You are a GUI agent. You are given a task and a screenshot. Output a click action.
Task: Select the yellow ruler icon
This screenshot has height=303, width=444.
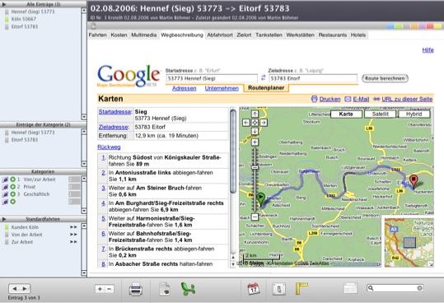coord(301,288)
